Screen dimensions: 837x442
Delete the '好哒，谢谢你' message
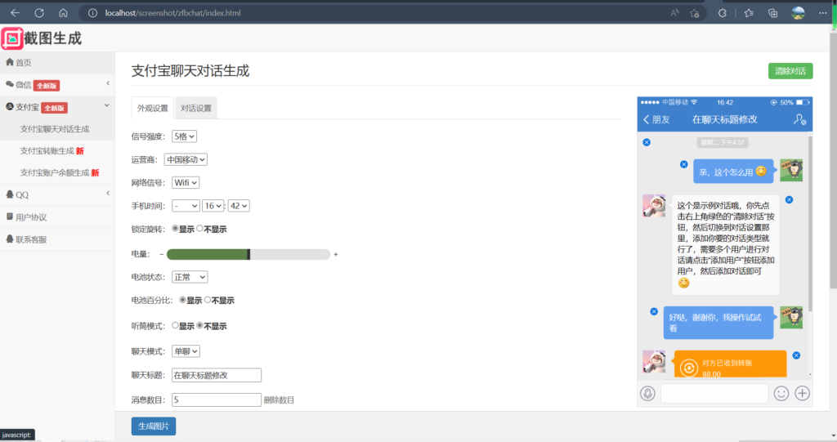[654, 311]
